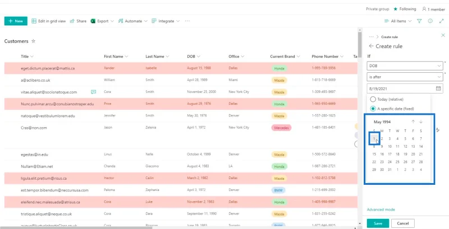Open item egestas@in.edu
The width and height of the screenshot is (449, 229).
click(x=34, y=155)
